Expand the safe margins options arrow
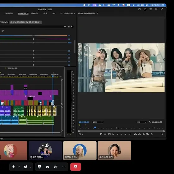The image size is (174, 174). (83, 134)
